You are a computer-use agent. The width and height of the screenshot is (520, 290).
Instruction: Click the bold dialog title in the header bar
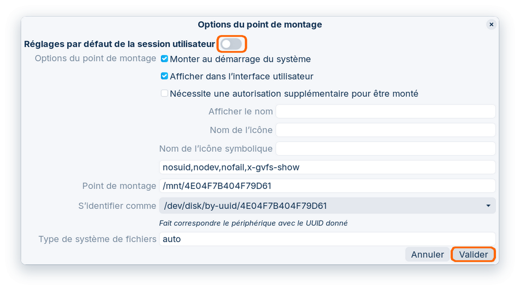pos(259,25)
